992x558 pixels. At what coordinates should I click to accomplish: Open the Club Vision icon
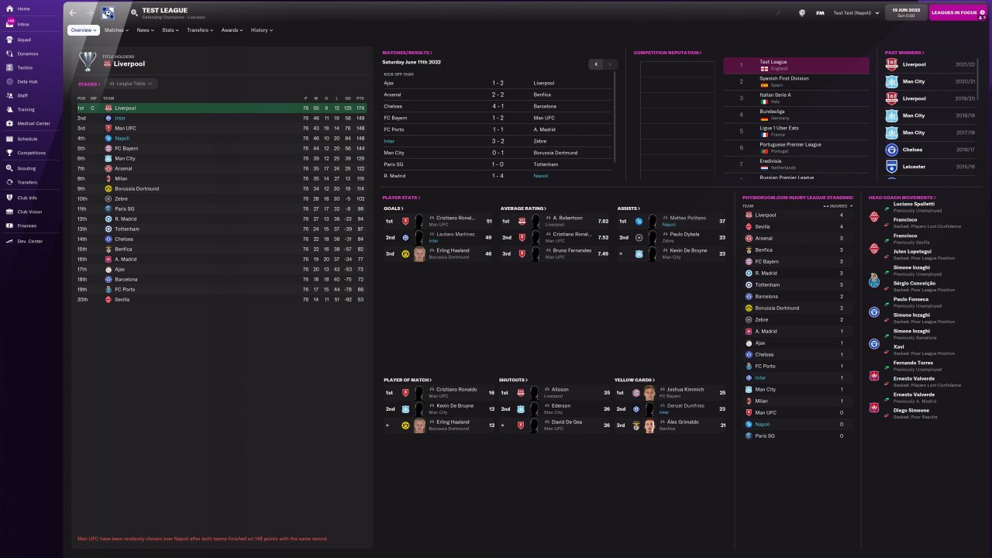9,212
